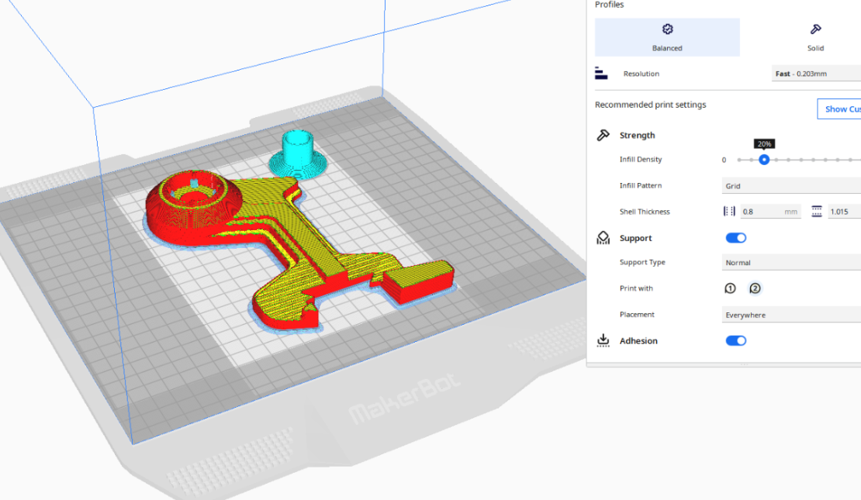Click the wall thickness icon beside 0.8

pyautogui.click(x=729, y=212)
